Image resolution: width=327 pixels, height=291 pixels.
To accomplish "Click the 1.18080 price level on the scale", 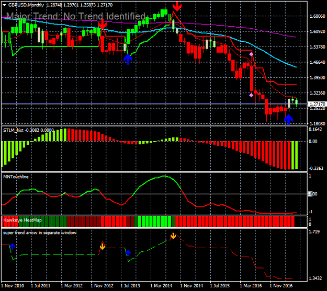I will (317, 123).
